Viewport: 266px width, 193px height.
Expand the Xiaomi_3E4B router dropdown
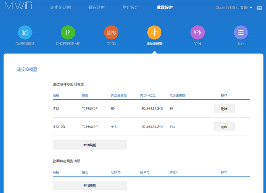pos(234,8)
